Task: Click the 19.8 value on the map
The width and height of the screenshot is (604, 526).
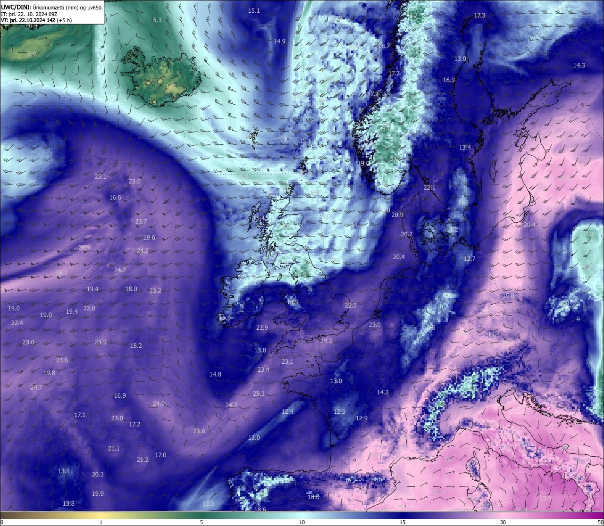Action: [49, 373]
